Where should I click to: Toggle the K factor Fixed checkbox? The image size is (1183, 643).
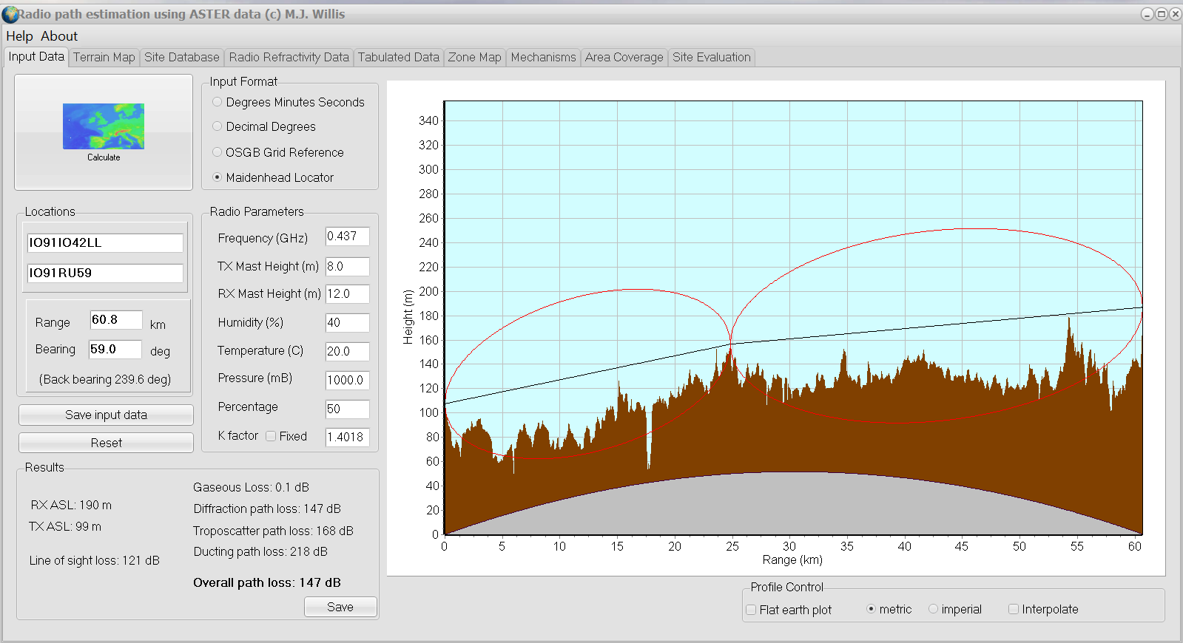coord(271,436)
